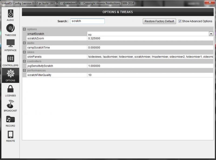Open the Audio settings speaker icon
Image resolution: width=216 pixels, height=160 pixels.
click(11, 14)
